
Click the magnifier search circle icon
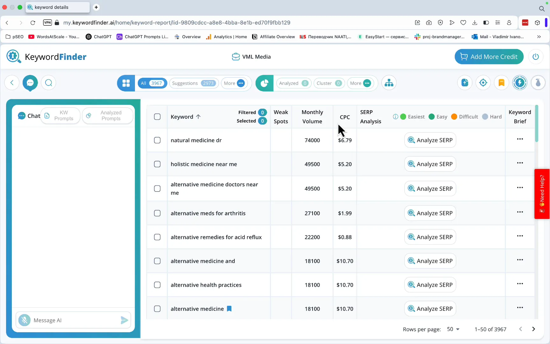49,83
